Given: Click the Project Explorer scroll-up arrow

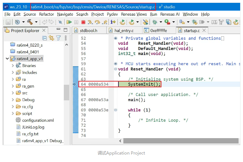Looking at the screenshot, I should pos(67,45).
